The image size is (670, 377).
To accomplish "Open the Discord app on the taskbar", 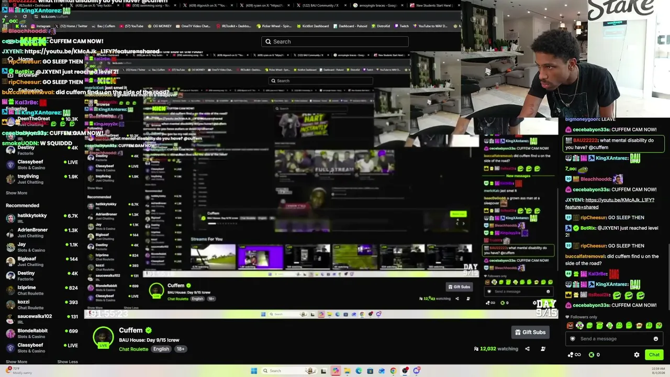I will tap(417, 371).
